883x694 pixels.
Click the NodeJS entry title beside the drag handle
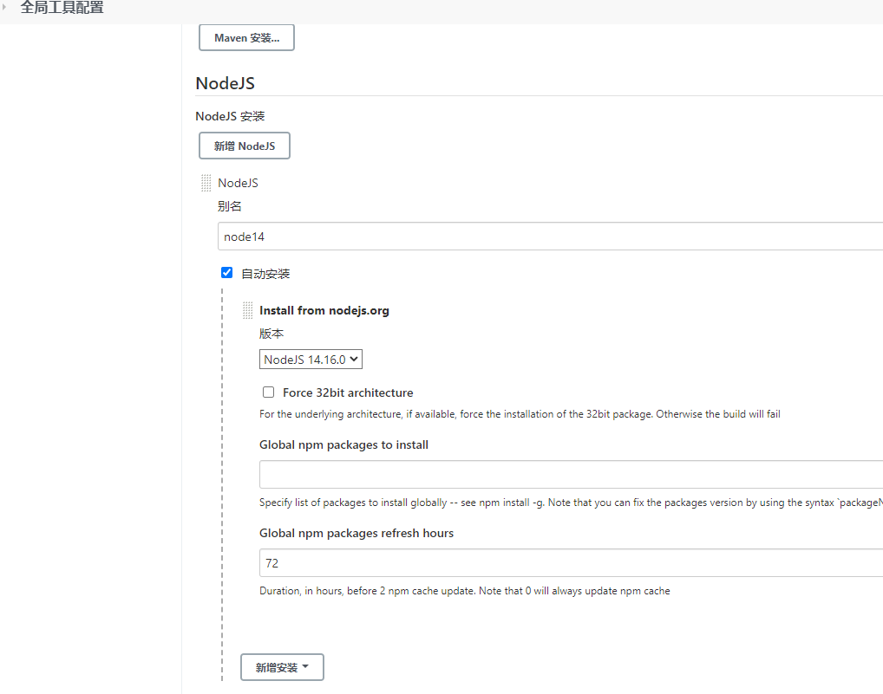point(239,183)
